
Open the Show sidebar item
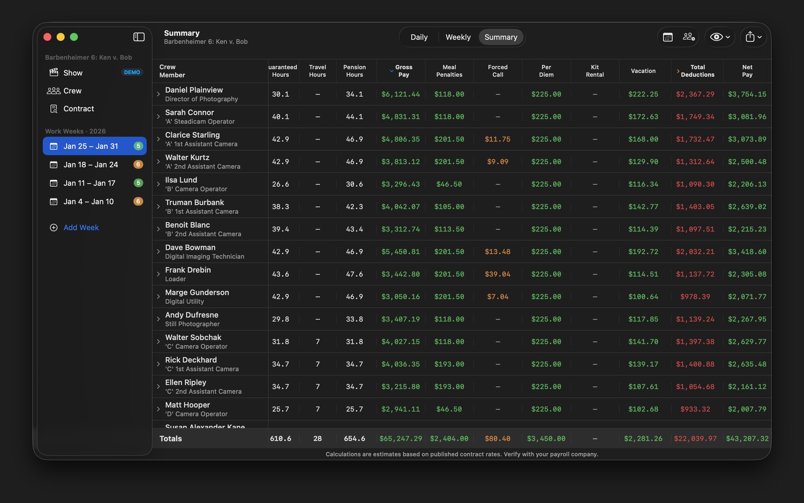95,72
